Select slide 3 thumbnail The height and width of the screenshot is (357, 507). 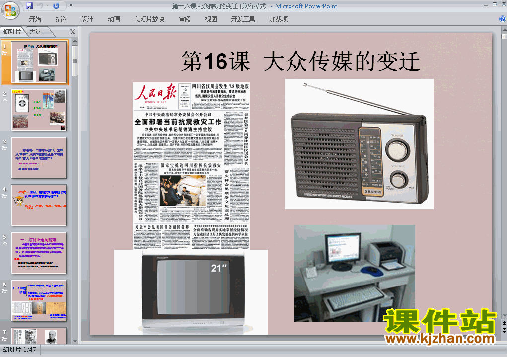(39, 157)
